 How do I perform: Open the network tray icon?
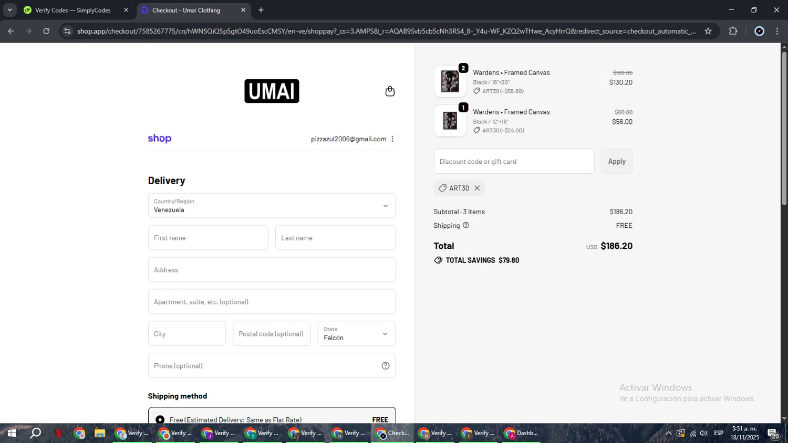click(x=693, y=433)
